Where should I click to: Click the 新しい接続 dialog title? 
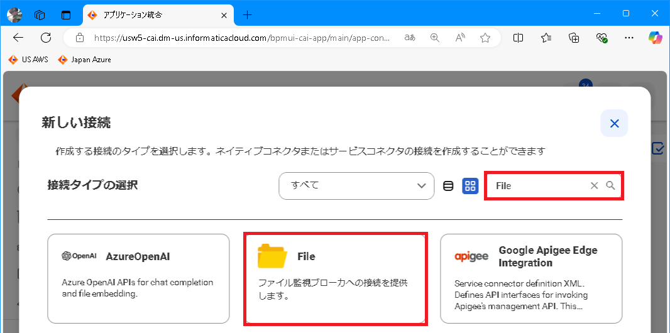76,123
